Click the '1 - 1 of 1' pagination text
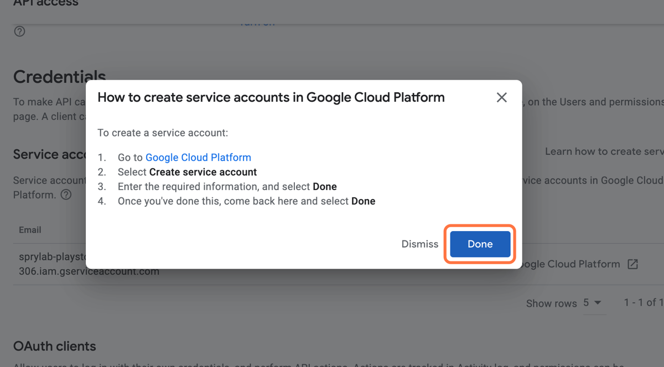The height and width of the screenshot is (367, 664). click(x=644, y=302)
